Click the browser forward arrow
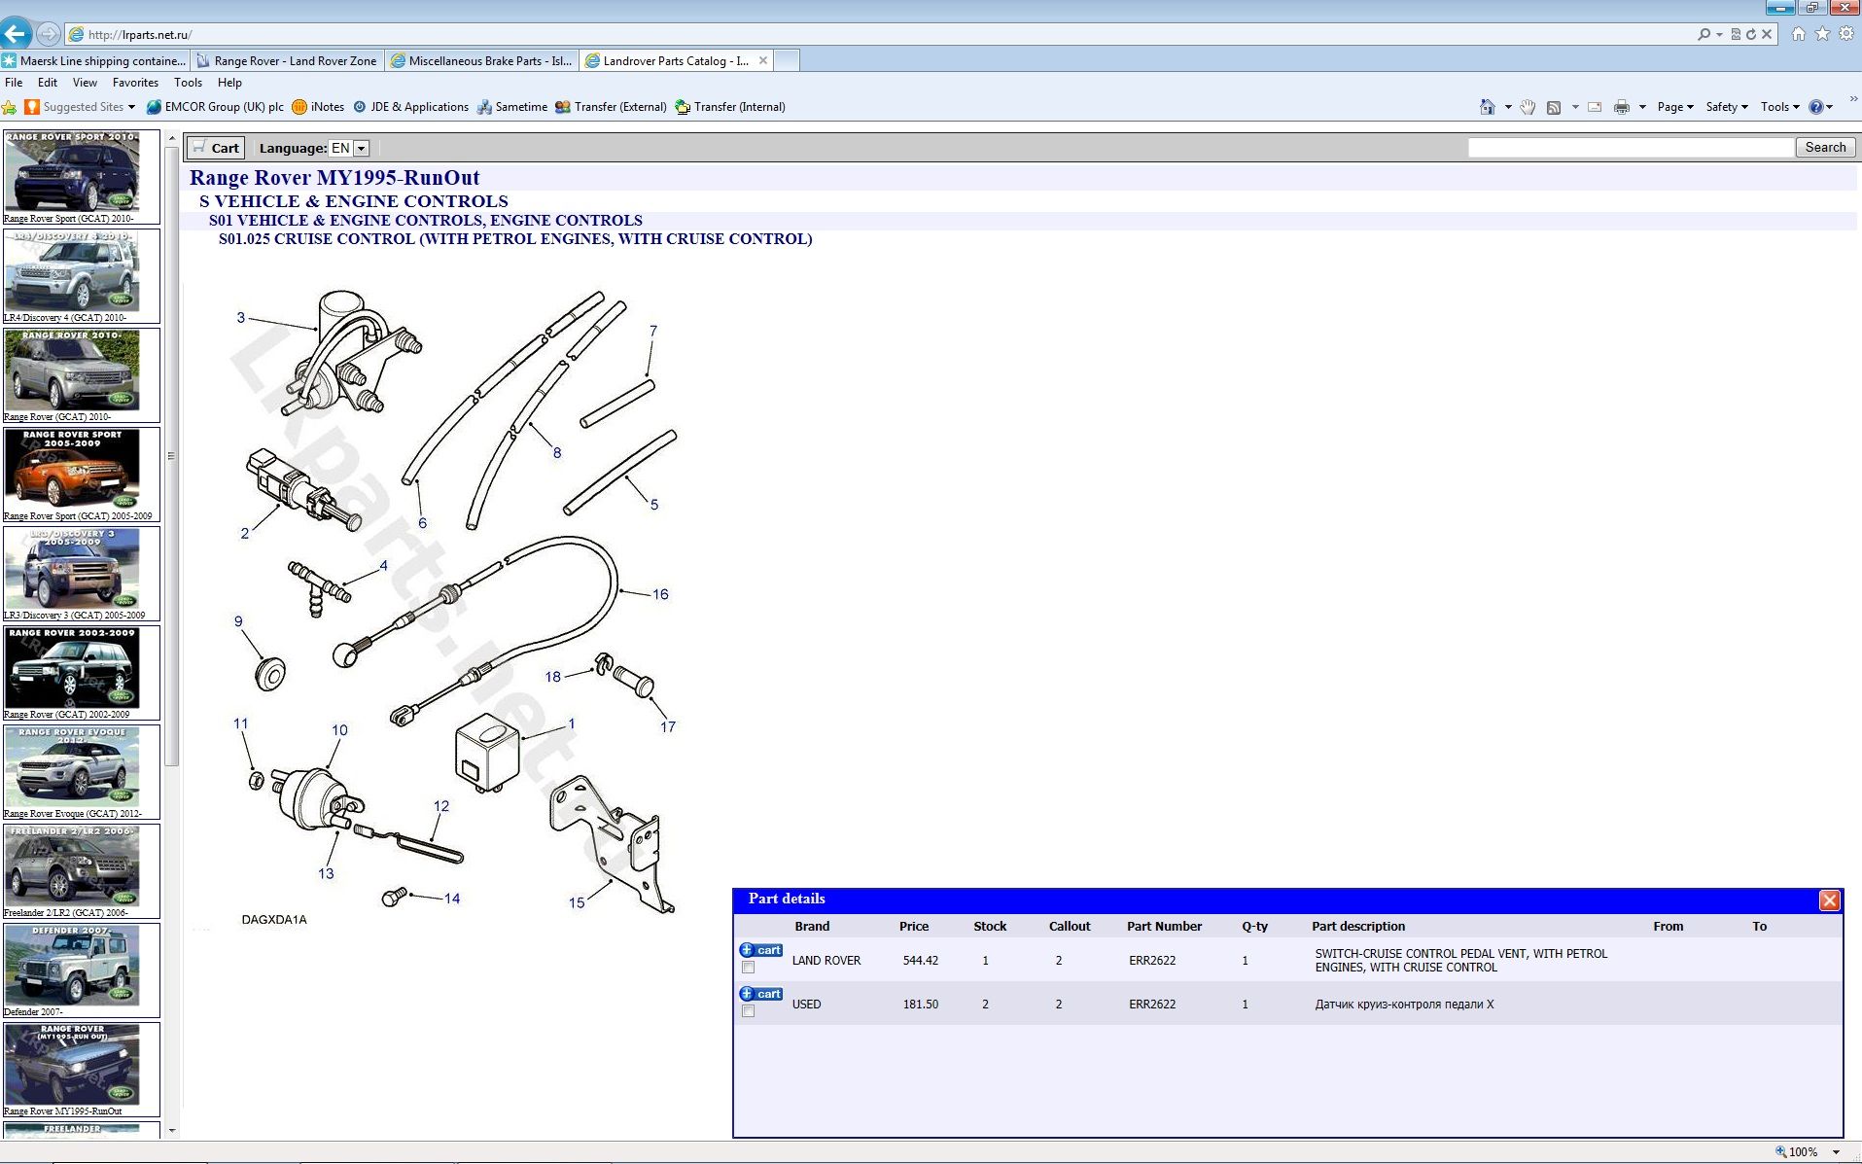The height and width of the screenshot is (1164, 1862). 48,34
